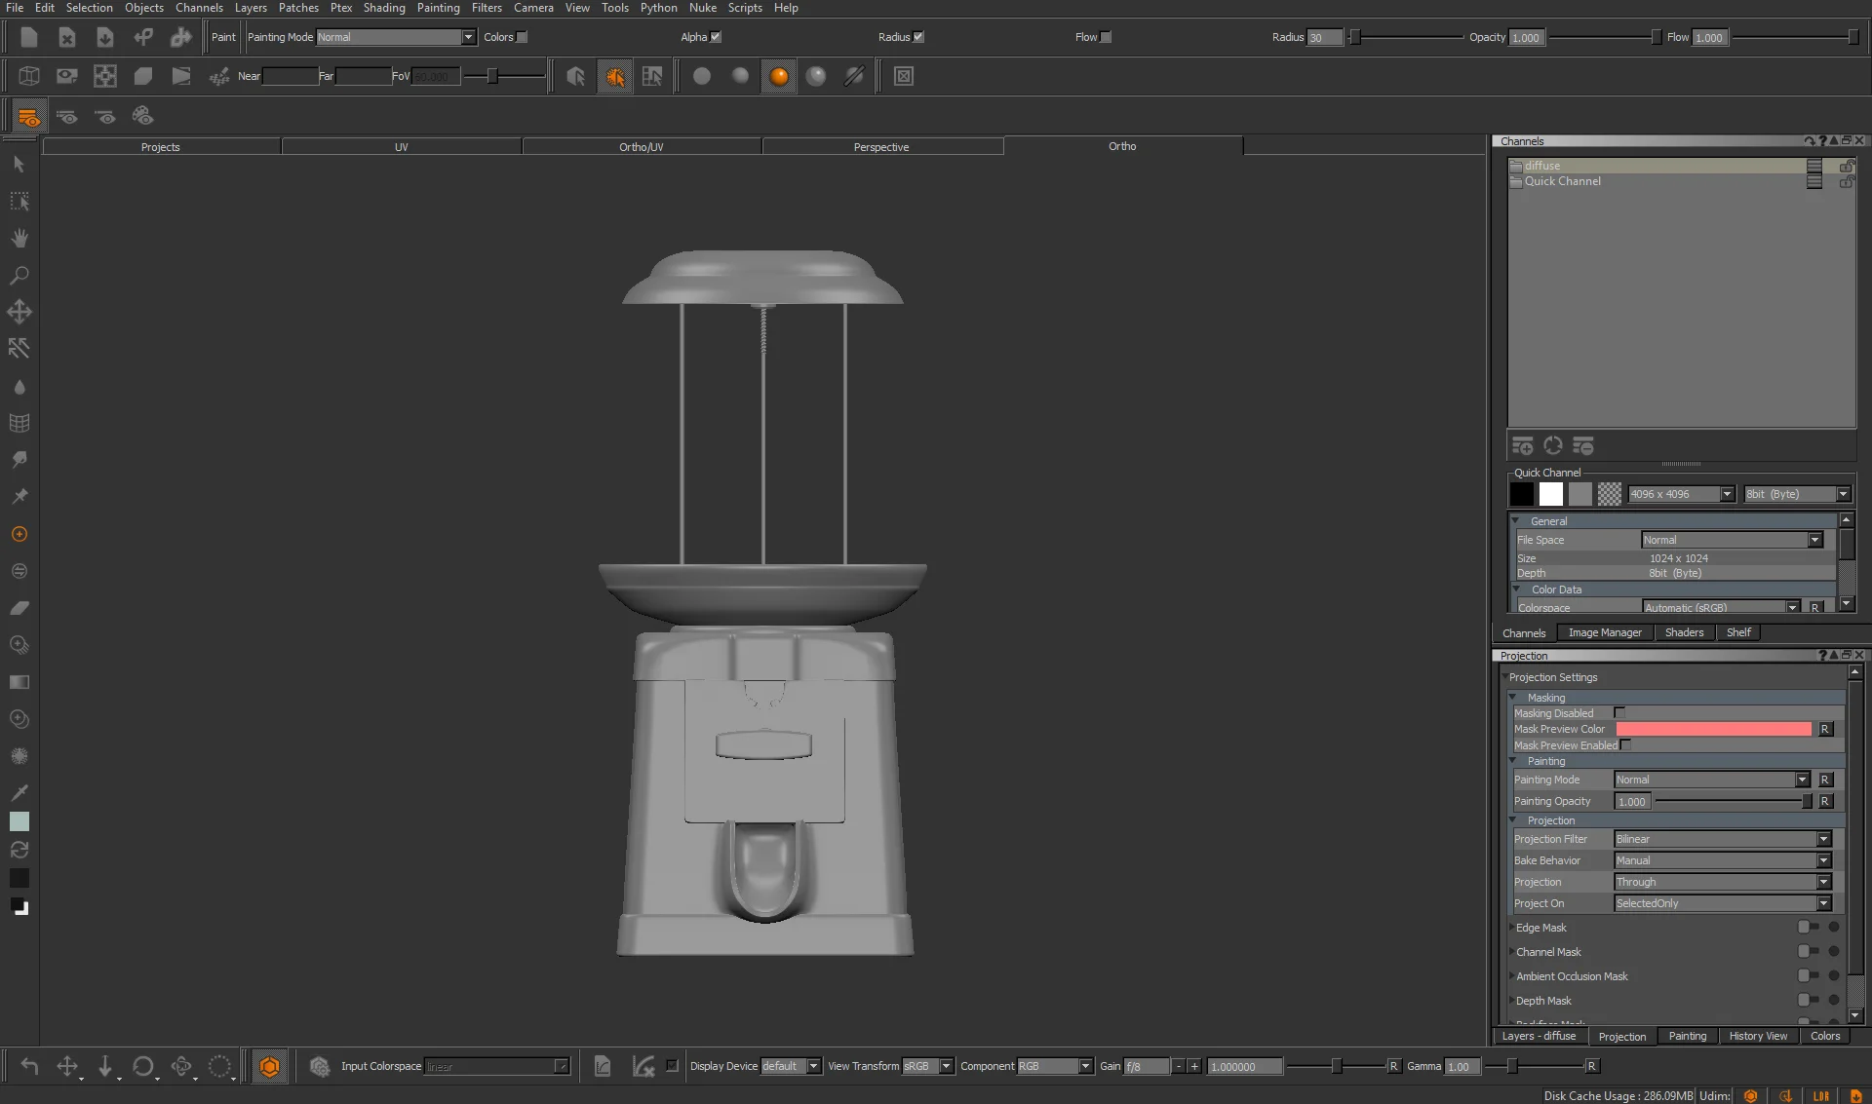The image size is (1872, 1104).
Task: Enable the Masking Disabled checkbox
Action: (x=1619, y=713)
